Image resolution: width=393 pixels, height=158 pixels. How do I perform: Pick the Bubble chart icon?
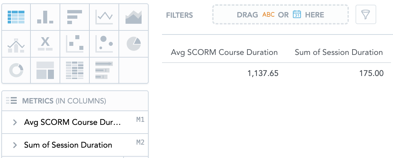coord(104,44)
